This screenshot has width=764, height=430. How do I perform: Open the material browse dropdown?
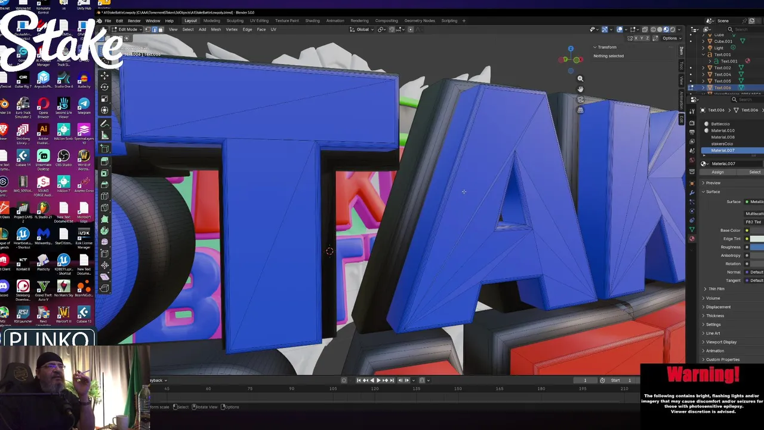tap(704, 164)
